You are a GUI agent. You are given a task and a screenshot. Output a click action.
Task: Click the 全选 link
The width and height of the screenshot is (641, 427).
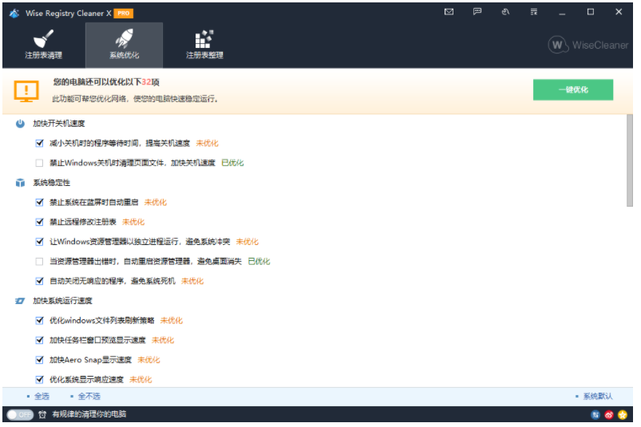coord(42,396)
